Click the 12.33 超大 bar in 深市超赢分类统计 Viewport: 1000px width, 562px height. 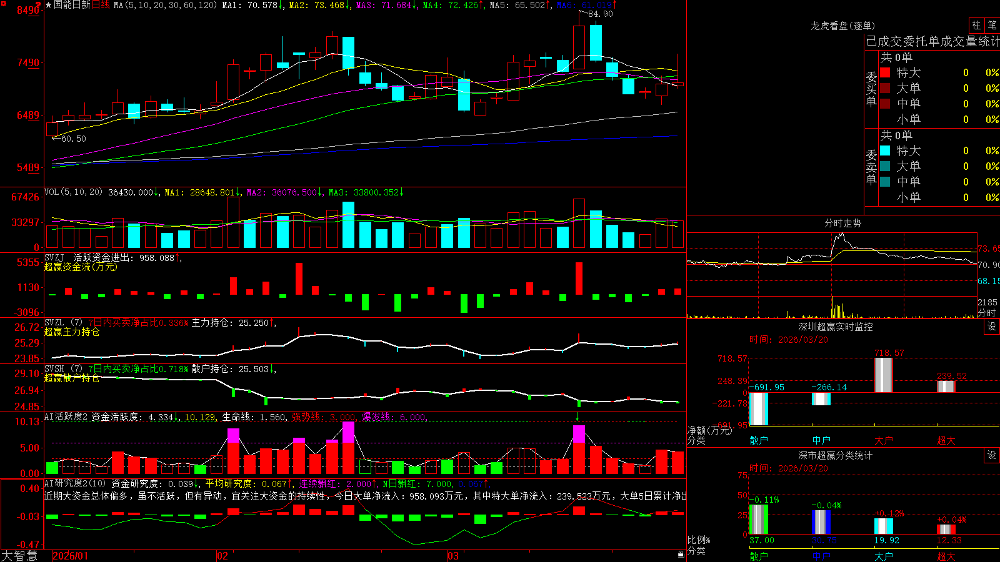point(946,530)
